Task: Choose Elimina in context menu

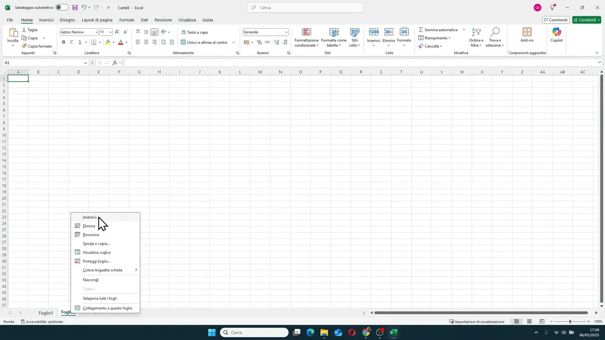Action: coord(105,226)
